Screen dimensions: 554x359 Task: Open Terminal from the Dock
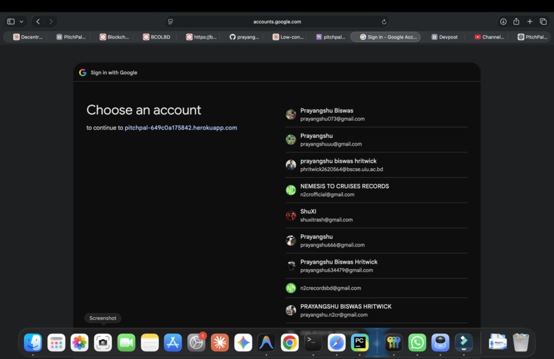[x=313, y=343]
